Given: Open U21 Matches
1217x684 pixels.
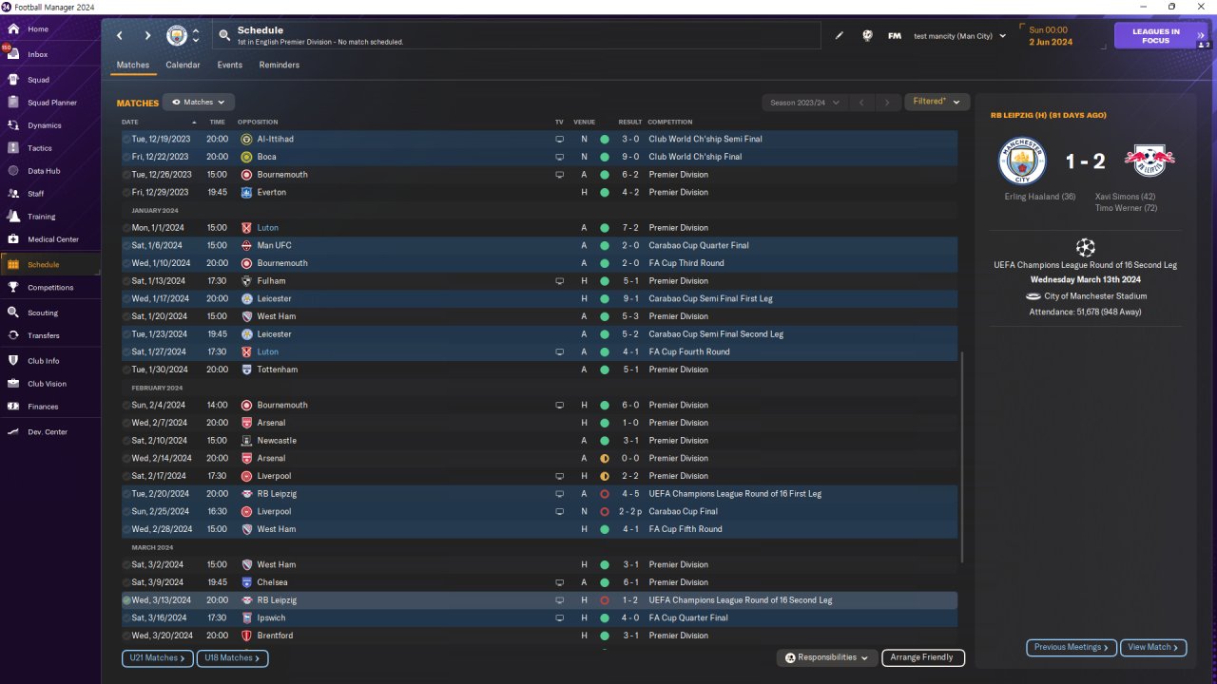Looking at the screenshot, I should click(x=157, y=657).
